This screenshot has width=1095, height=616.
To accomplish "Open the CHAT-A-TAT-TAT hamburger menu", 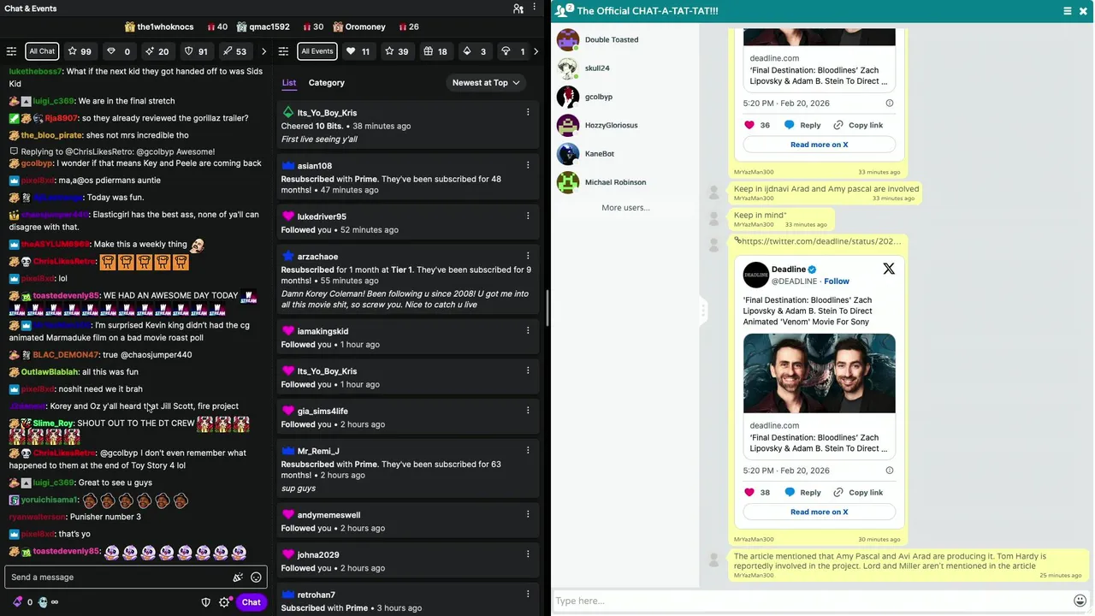I will (x=1068, y=11).
